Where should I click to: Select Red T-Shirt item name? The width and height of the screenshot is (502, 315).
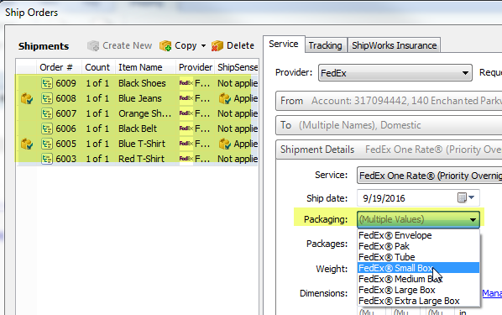coord(141,159)
